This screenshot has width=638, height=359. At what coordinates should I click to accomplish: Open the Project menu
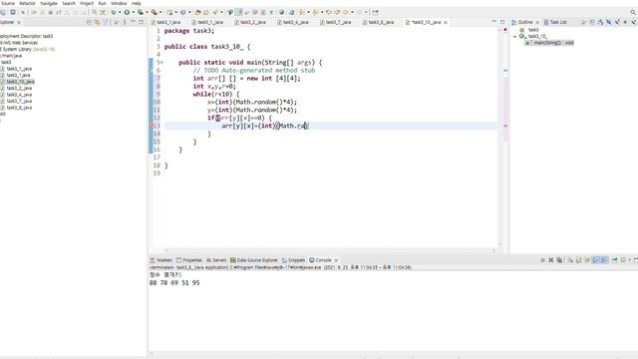pyautogui.click(x=87, y=3)
